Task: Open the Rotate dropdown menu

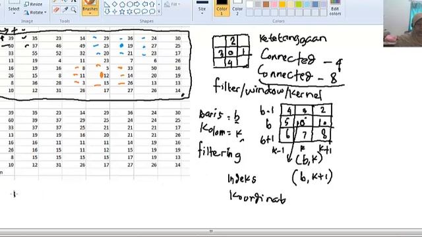Action: 35,13
